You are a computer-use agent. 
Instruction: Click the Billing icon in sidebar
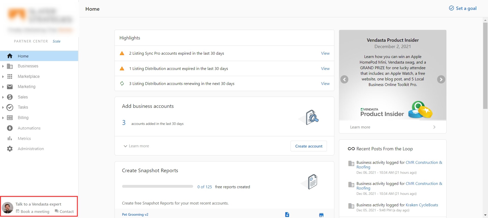[x=10, y=118]
